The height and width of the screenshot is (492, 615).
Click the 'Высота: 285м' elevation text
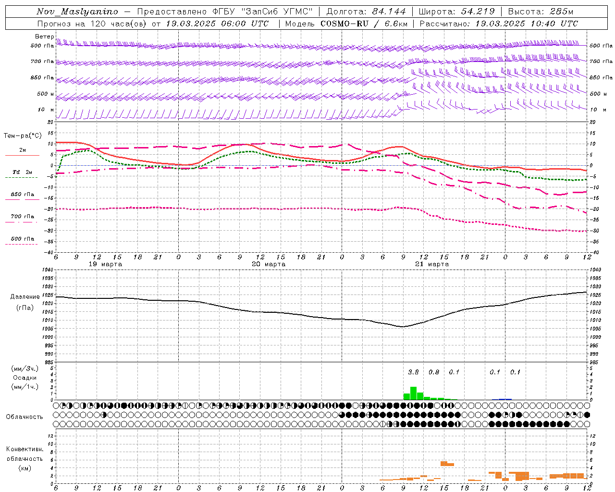(541, 12)
